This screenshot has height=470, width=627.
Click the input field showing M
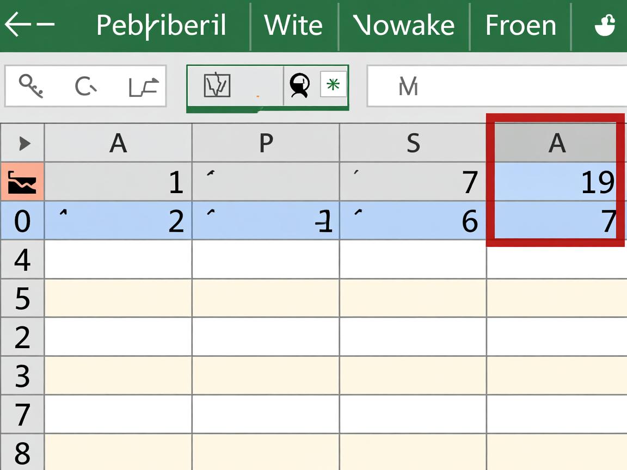point(496,86)
